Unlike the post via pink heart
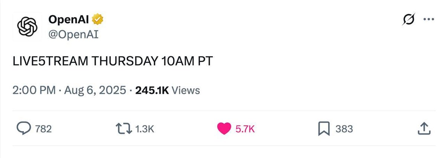The width and height of the screenshot is (446, 158). pyautogui.click(x=224, y=129)
